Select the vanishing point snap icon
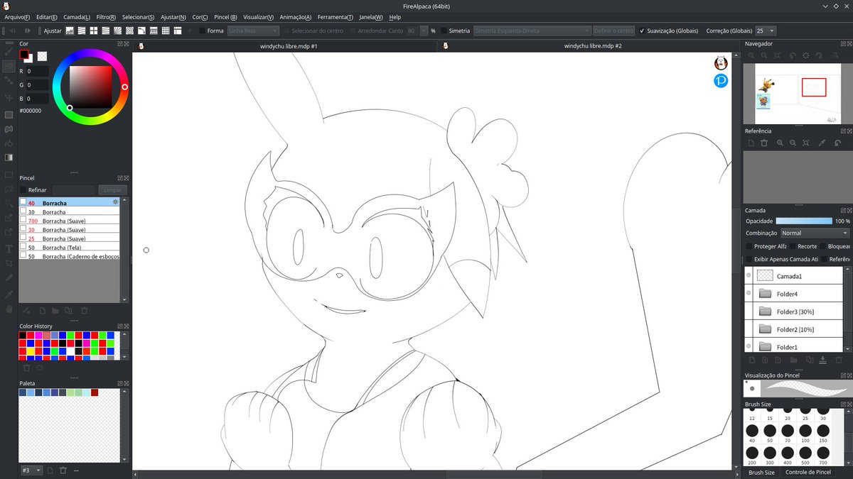Image resolution: width=853 pixels, height=479 pixels. [105, 31]
